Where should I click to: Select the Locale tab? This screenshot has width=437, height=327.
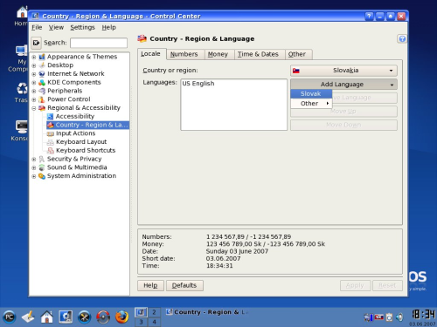point(151,54)
